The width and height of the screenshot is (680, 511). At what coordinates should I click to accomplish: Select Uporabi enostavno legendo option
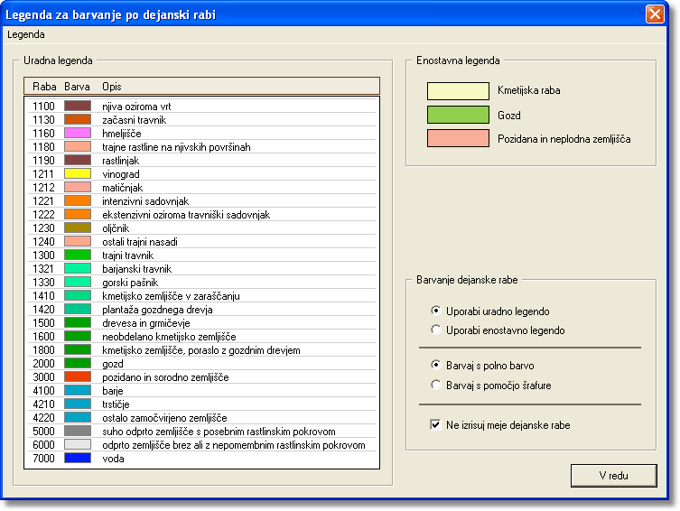(x=437, y=330)
